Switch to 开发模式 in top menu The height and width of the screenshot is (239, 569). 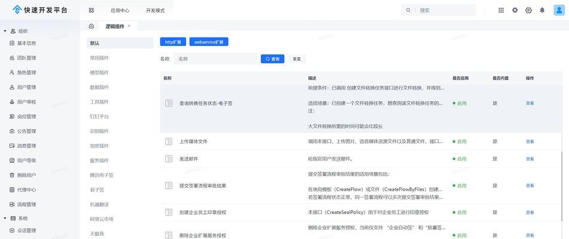pyautogui.click(x=156, y=11)
